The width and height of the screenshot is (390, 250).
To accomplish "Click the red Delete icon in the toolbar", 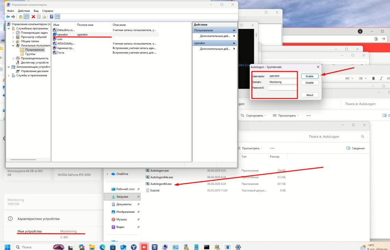I will point(33,17).
